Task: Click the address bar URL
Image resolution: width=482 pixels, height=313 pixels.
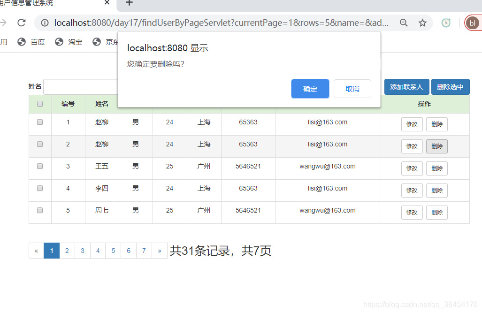Action: click(x=222, y=23)
